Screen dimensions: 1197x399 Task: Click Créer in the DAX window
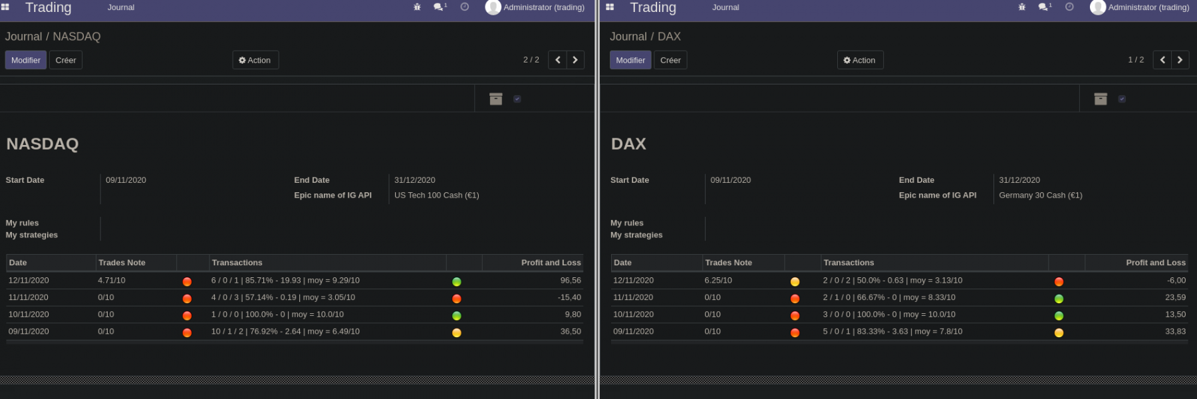[x=670, y=60]
